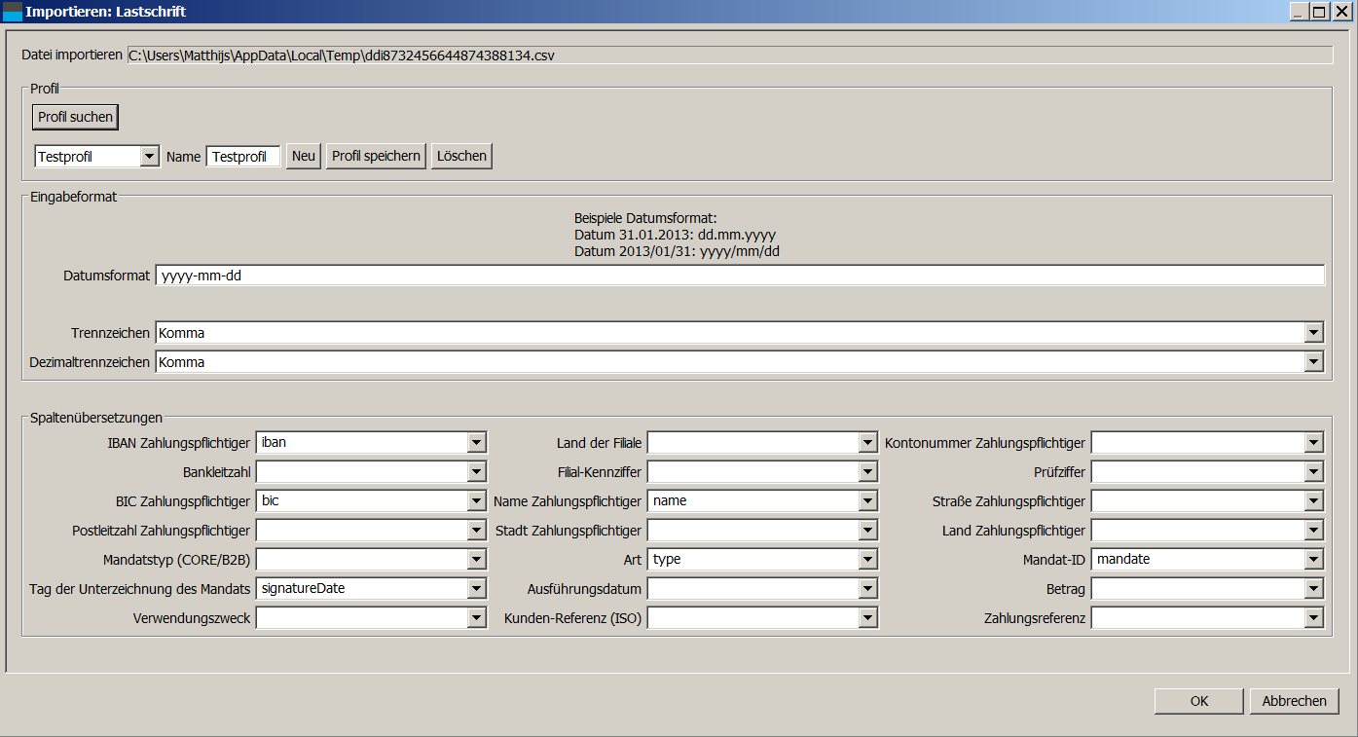Open the Dezimaltrennzeichen dropdown

tap(740, 362)
